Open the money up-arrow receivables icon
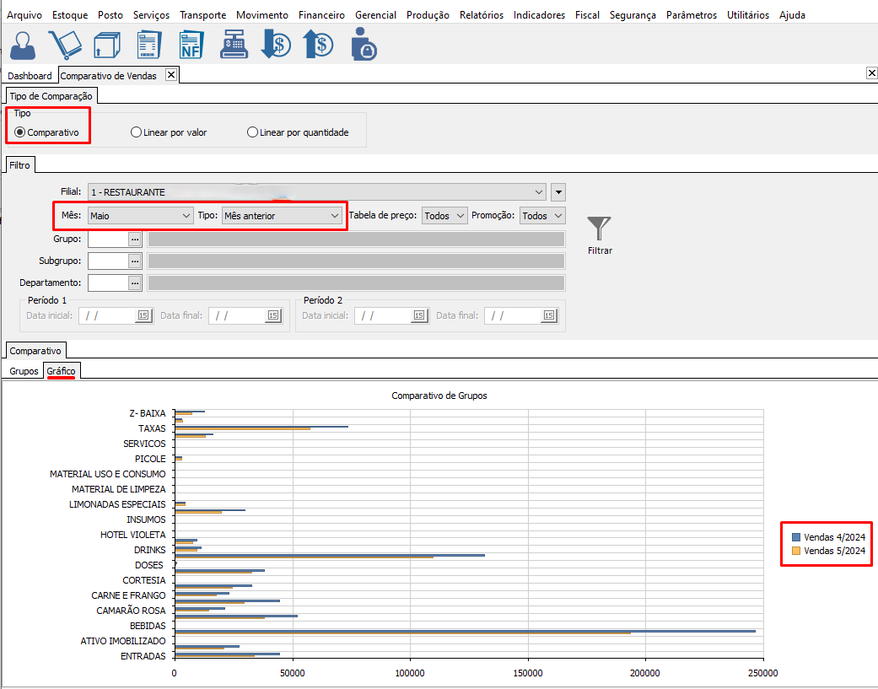Screen dimensions: 878x689 tap(318, 45)
